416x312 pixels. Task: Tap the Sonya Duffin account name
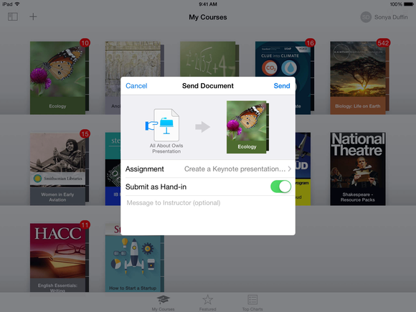pyautogui.click(x=391, y=17)
